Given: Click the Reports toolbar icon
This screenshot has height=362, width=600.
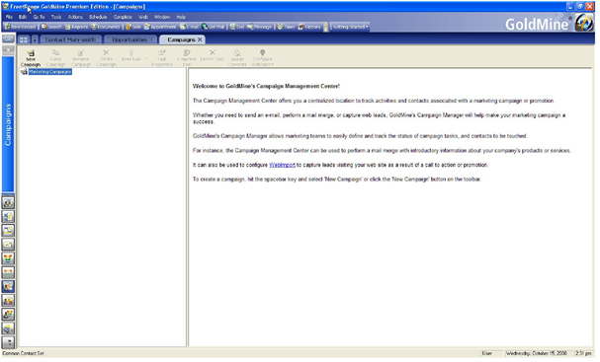Looking at the screenshot, I should tap(76, 27).
